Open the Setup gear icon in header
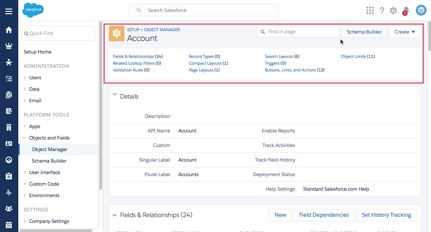 point(393,10)
